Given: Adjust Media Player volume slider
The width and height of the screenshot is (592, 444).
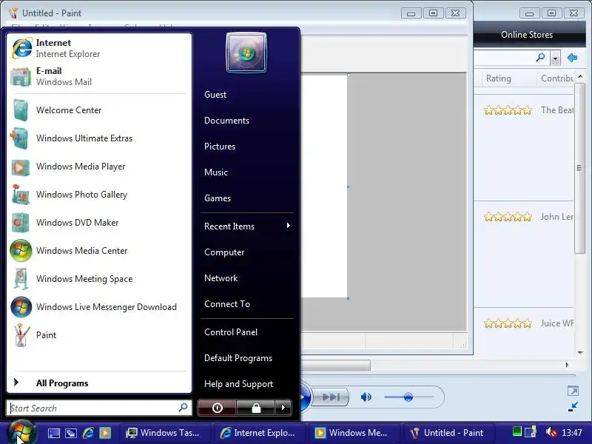Looking at the screenshot, I should pyautogui.click(x=408, y=397).
